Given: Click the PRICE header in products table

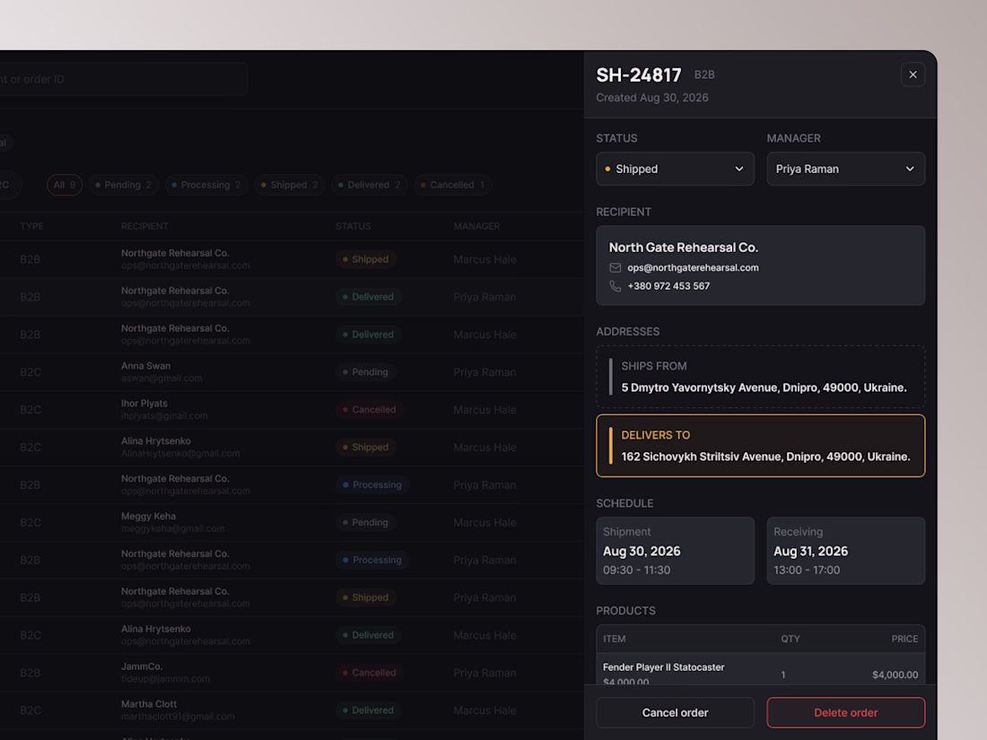Looking at the screenshot, I should pyautogui.click(x=904, y=639).
